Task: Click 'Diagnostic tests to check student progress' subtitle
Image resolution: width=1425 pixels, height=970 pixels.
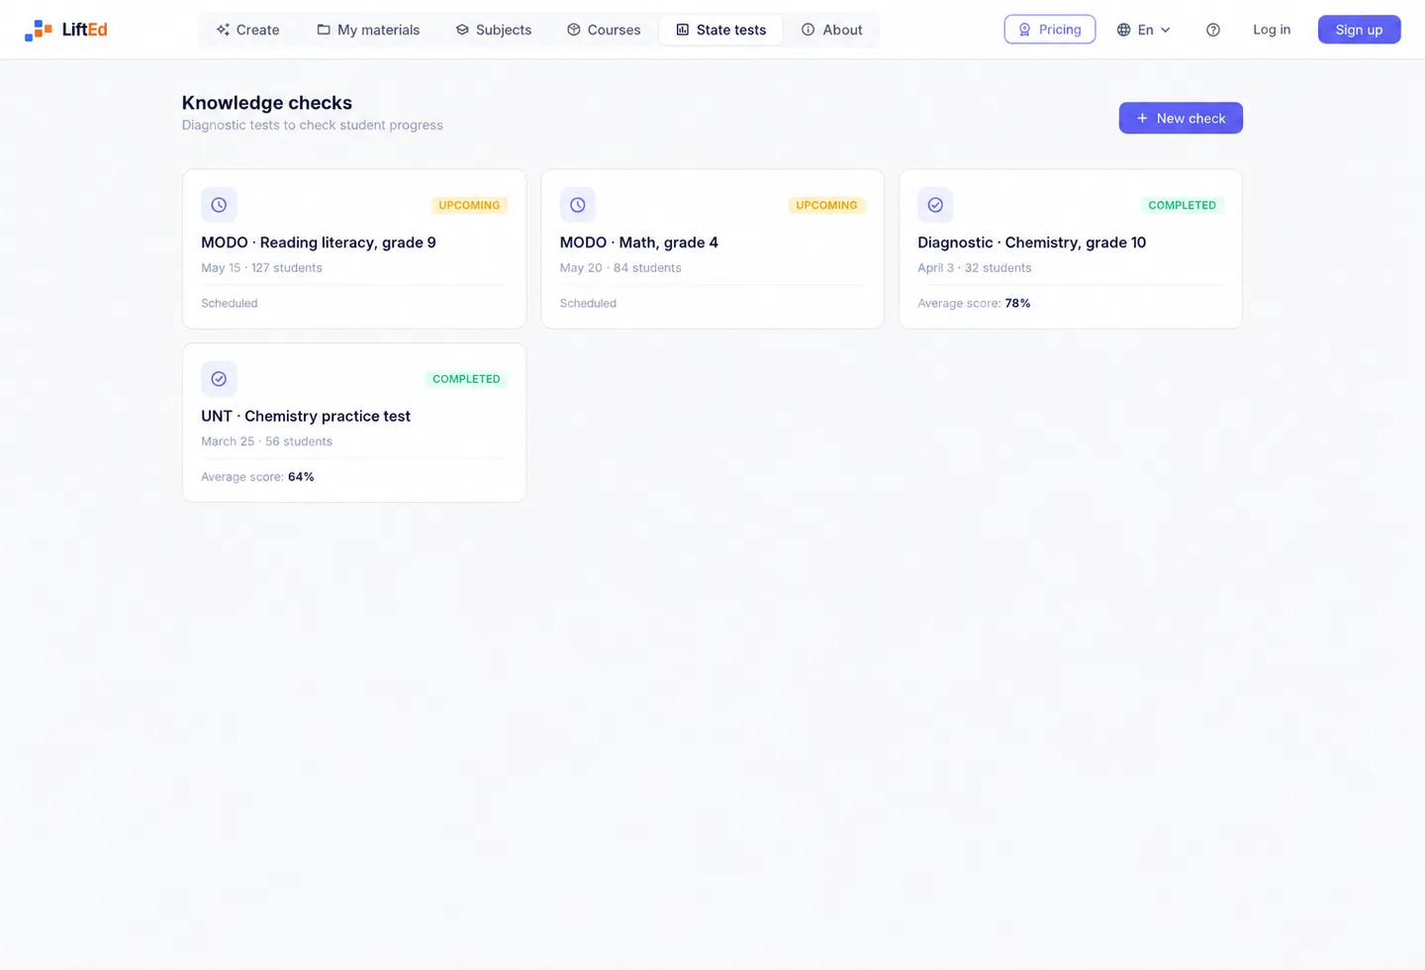Action: point(313,125)
